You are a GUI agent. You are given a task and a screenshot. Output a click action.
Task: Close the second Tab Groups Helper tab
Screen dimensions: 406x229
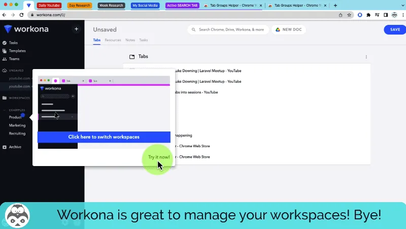click(325, 6)
